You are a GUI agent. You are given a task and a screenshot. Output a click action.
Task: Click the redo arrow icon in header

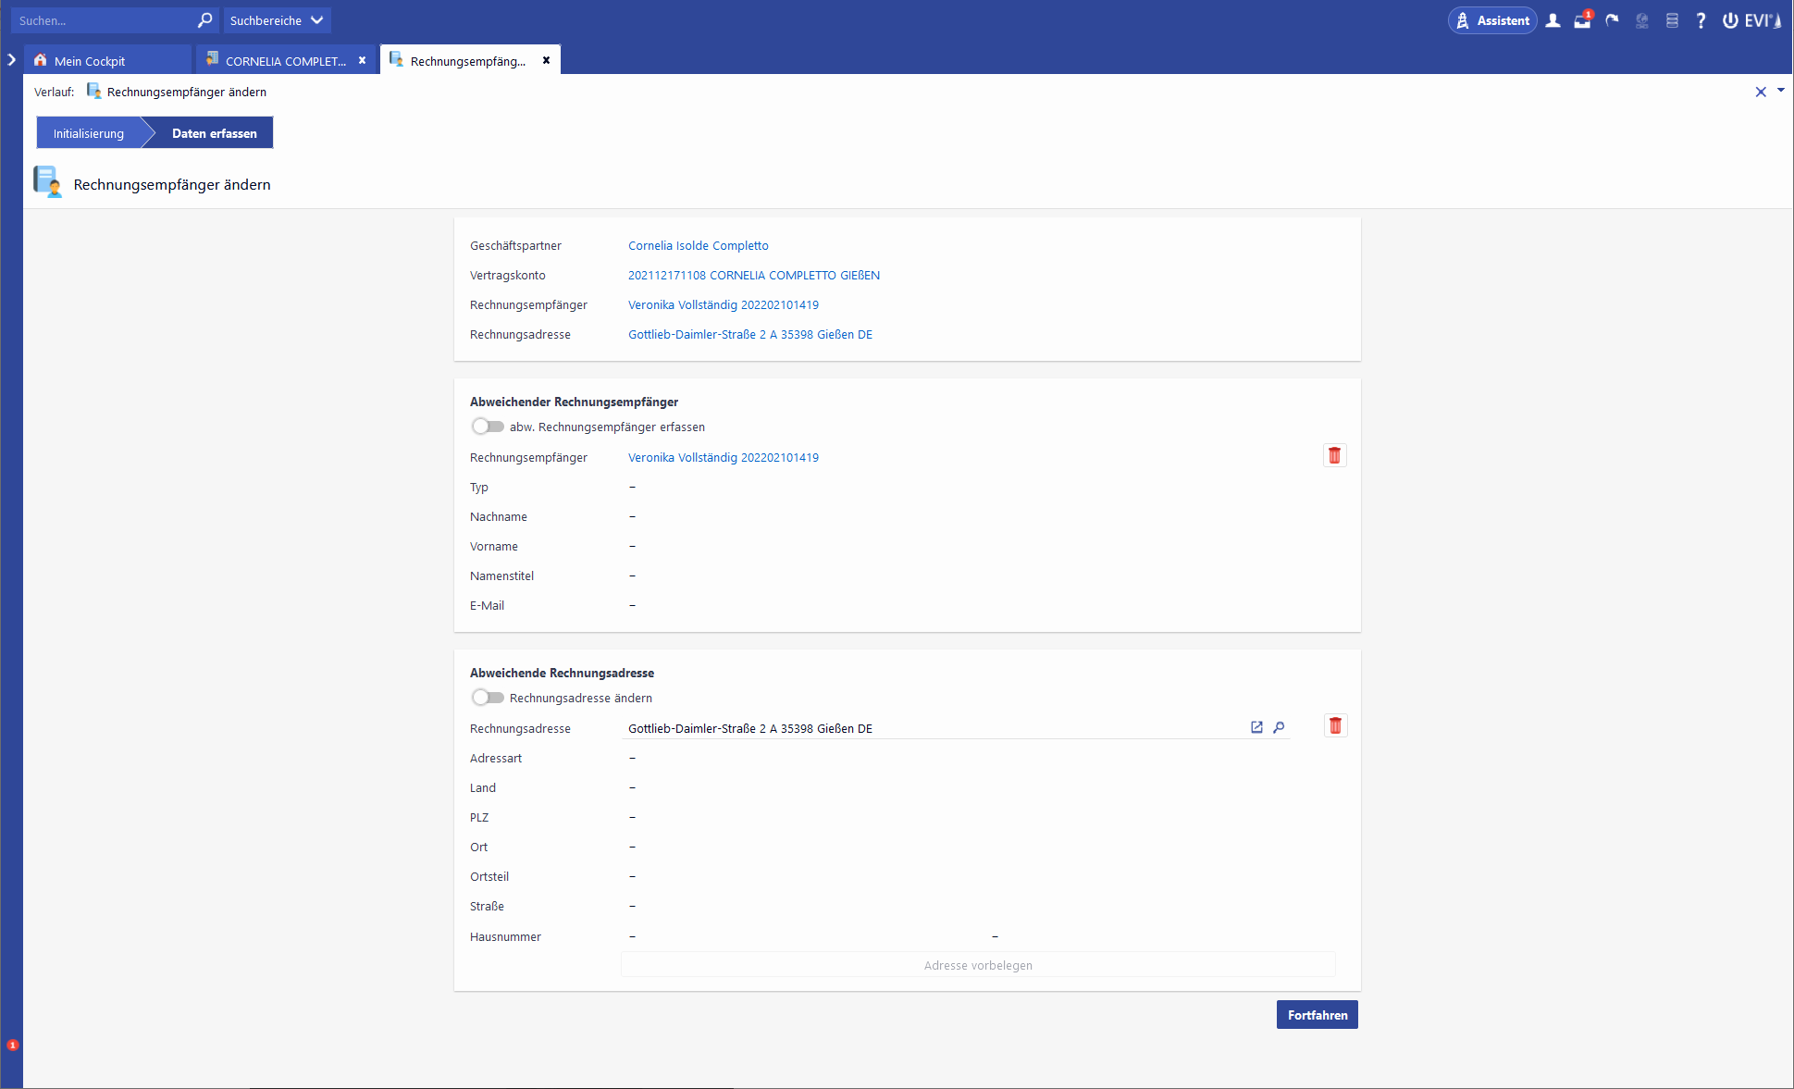point(1612,20)
